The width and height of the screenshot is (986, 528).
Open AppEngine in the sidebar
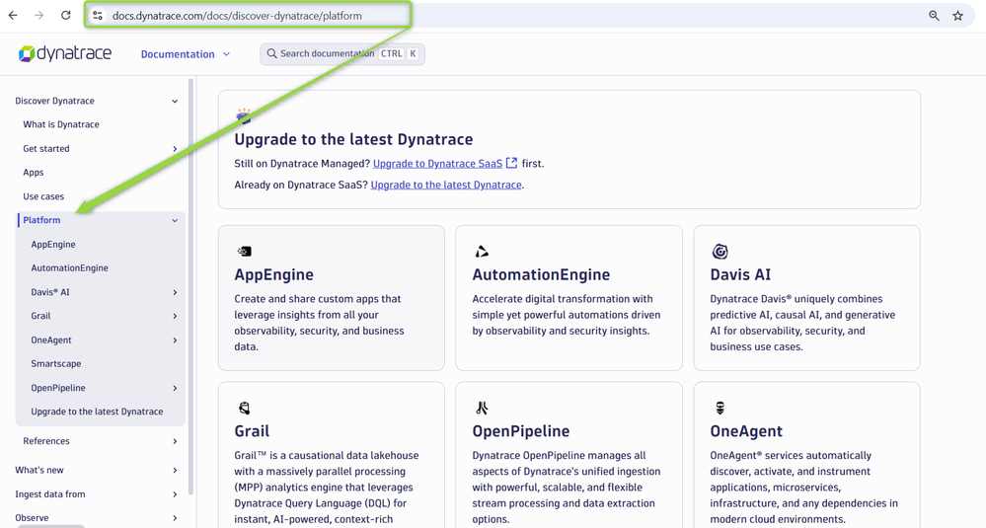click(53, 244)
